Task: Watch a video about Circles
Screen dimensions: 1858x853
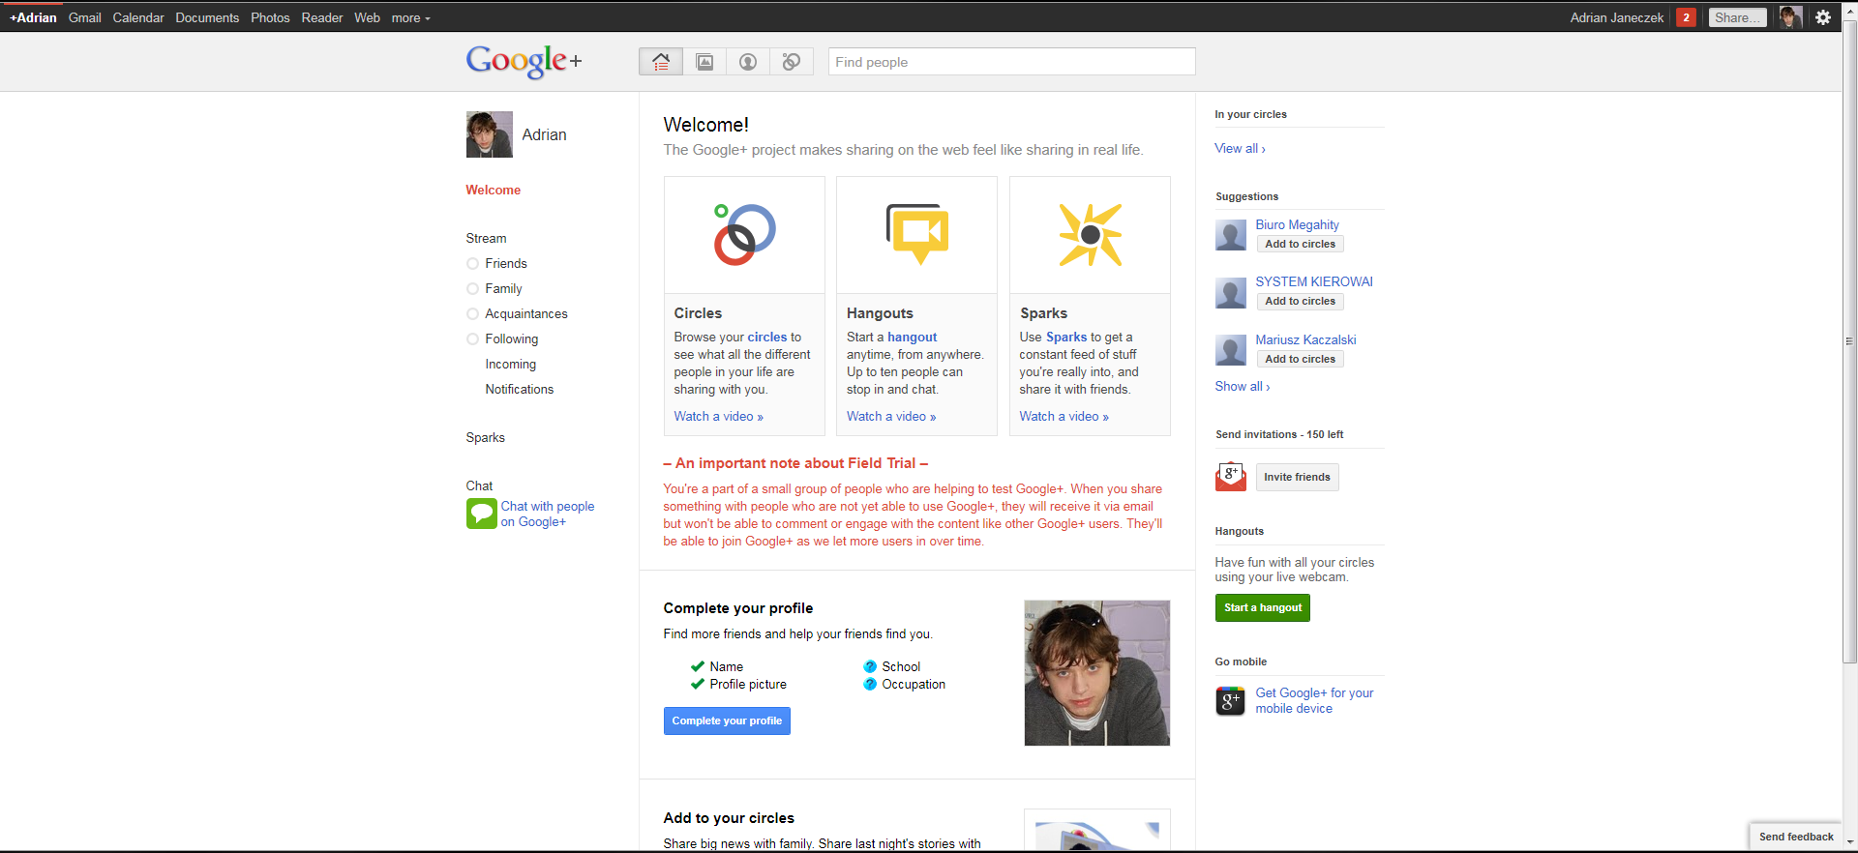Action: [719, 416]
